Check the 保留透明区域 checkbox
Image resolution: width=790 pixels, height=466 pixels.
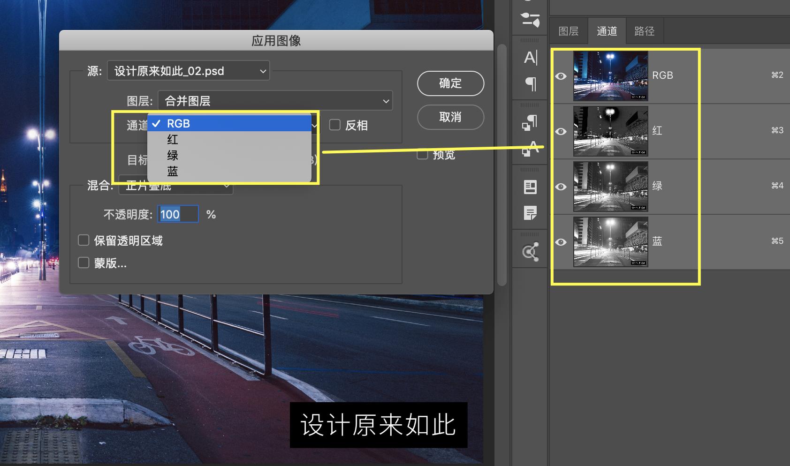pyautogui.click(x=84, y=240)
